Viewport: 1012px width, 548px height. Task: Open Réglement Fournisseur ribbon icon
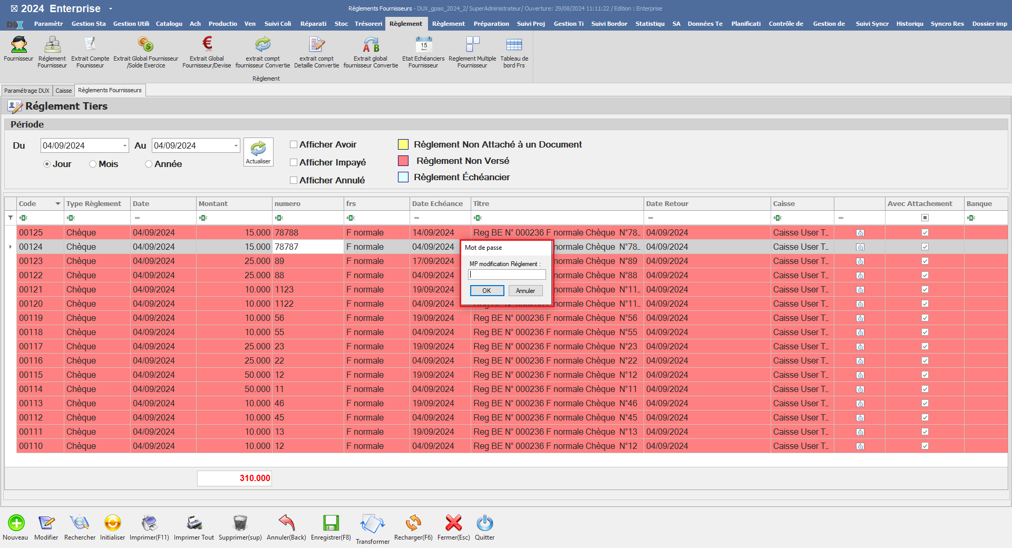pyautogui.click(x=52, y=45)
